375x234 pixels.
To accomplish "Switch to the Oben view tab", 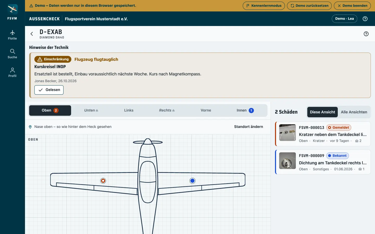I will point(50,110).
